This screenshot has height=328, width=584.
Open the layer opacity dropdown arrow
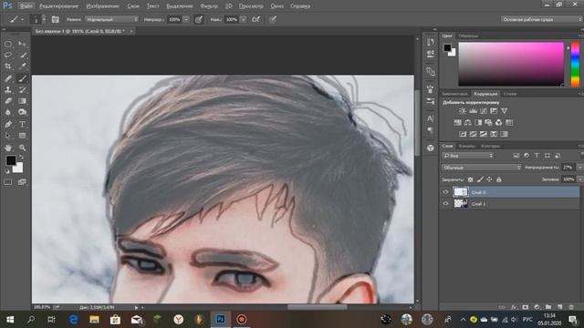(x=579, y=168)
